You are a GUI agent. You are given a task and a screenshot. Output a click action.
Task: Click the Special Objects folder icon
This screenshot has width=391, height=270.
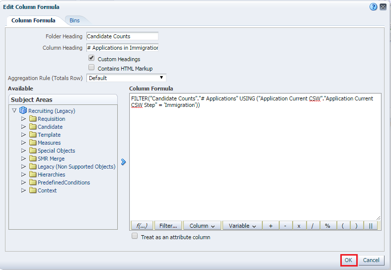tap(33, 151)
